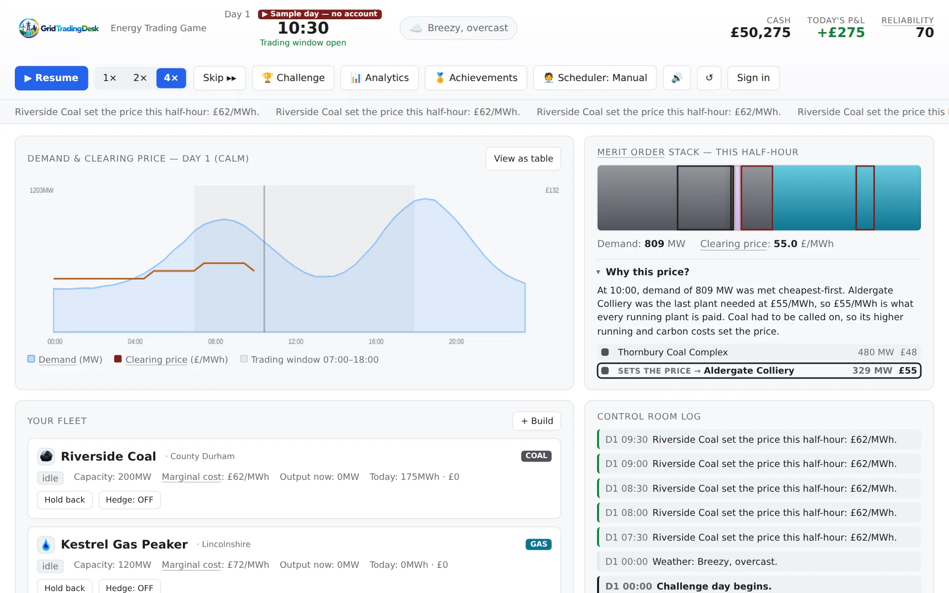This screenshot has height=593, width=949.
Task: Toggle Hedge: OFF for Riverside Coal
Action: tap(129, 500)
